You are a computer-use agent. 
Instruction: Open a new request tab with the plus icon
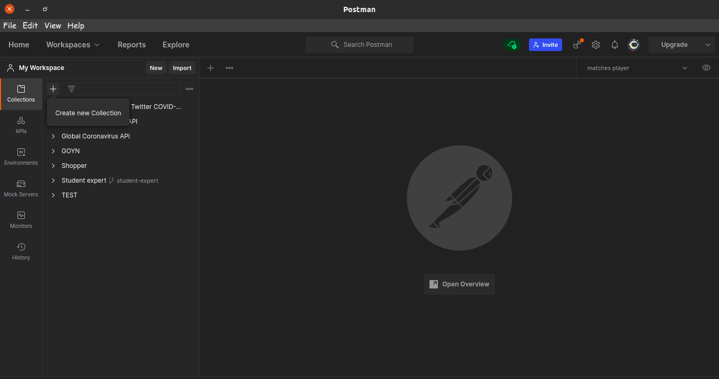click(211, 68)
